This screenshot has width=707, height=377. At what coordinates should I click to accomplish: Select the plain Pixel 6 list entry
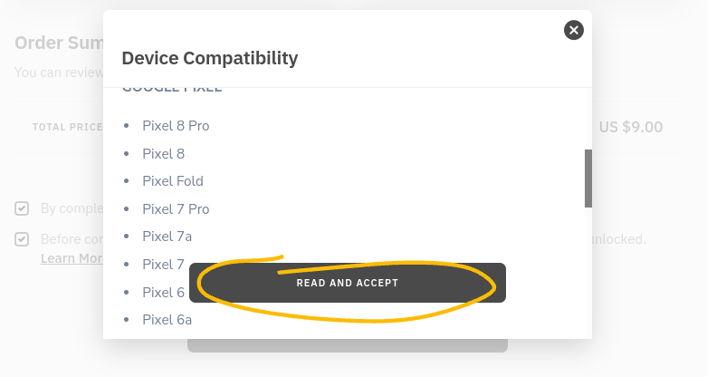click(x=163, y=292)
